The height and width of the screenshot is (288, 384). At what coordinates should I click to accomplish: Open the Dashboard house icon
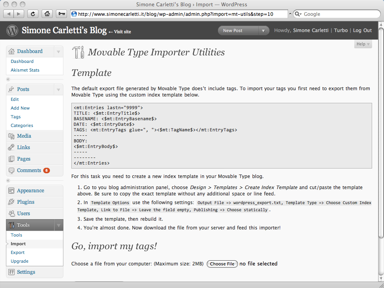(12, 51)
